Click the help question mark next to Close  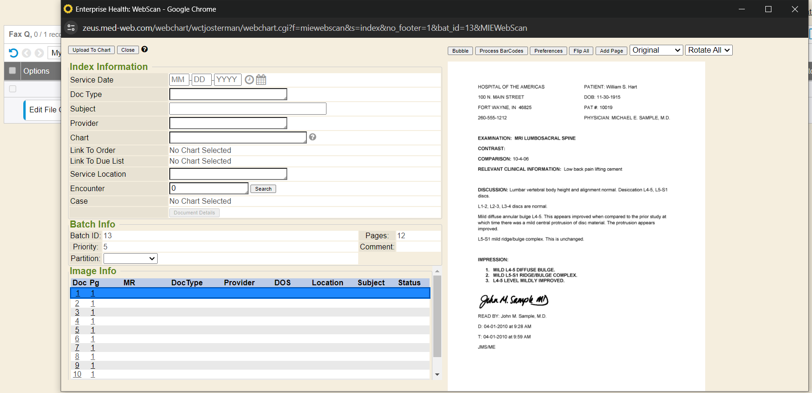pos(145,49)
